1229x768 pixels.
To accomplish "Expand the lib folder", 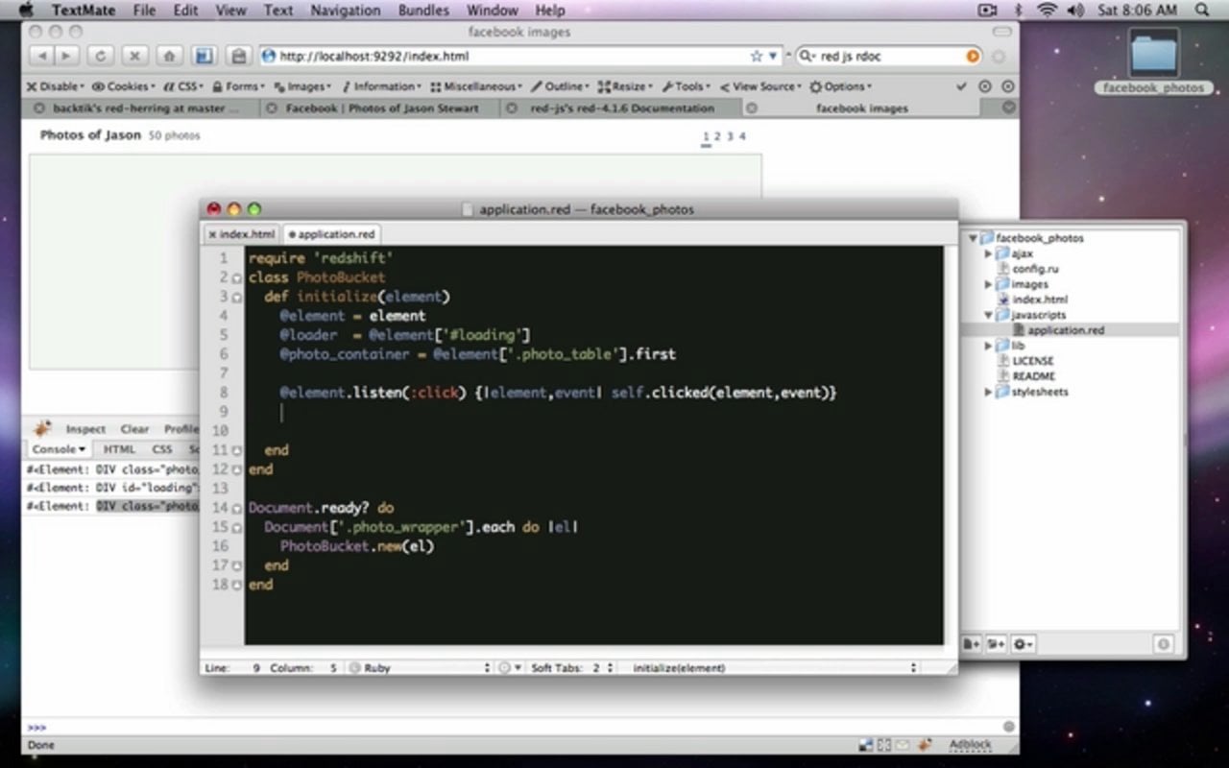I will click(x=988, y=346).
